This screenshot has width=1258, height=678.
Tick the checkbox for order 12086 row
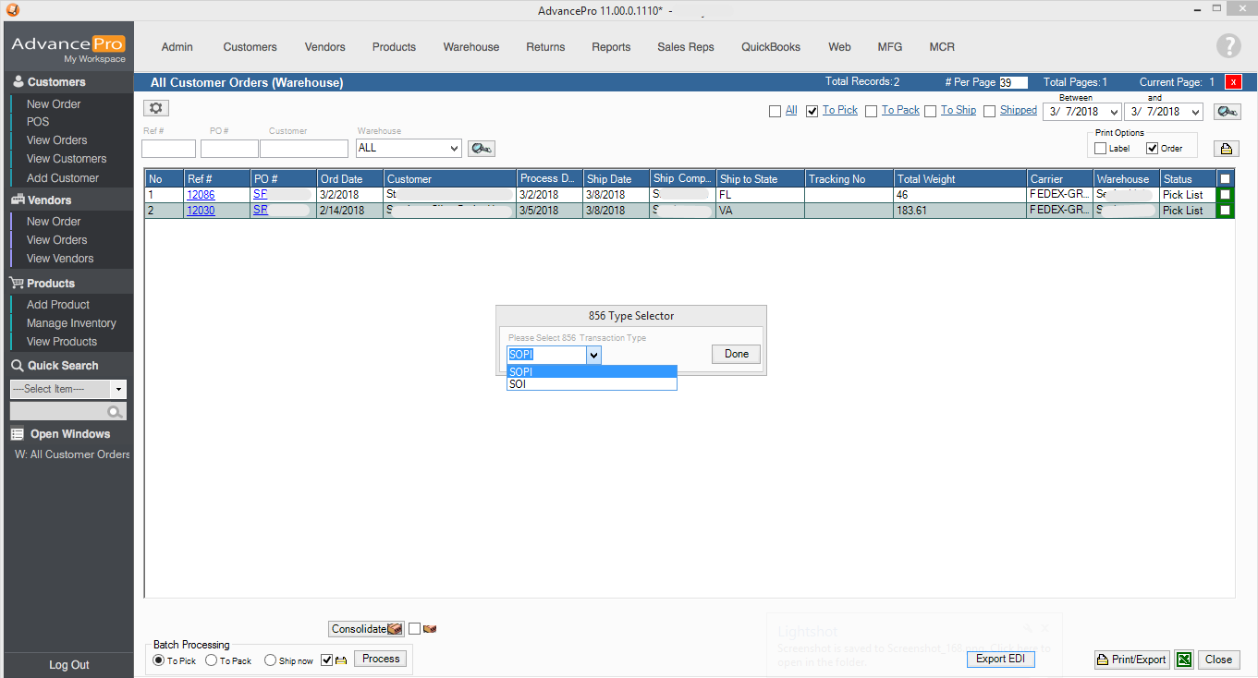coord(1225,195)
